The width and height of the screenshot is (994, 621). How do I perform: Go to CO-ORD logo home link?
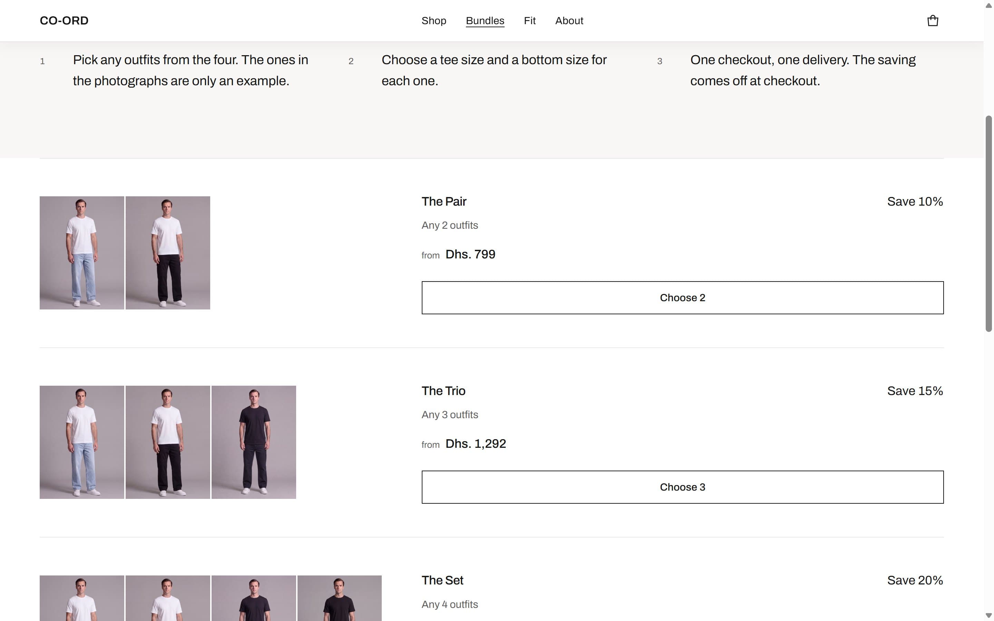64,21
